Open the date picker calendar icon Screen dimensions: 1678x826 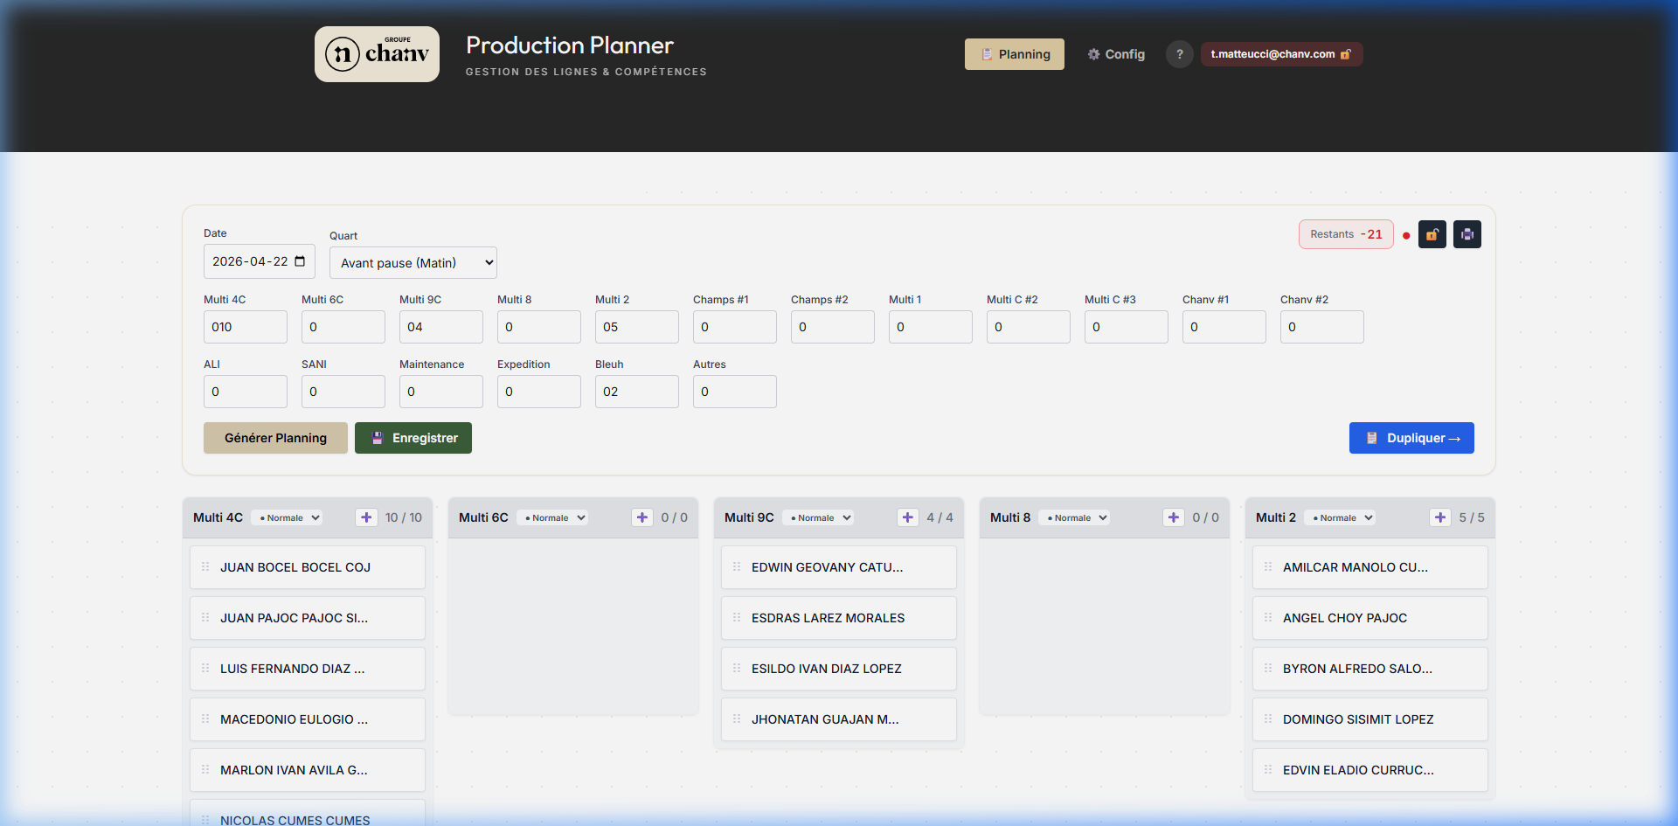point(300,261)
